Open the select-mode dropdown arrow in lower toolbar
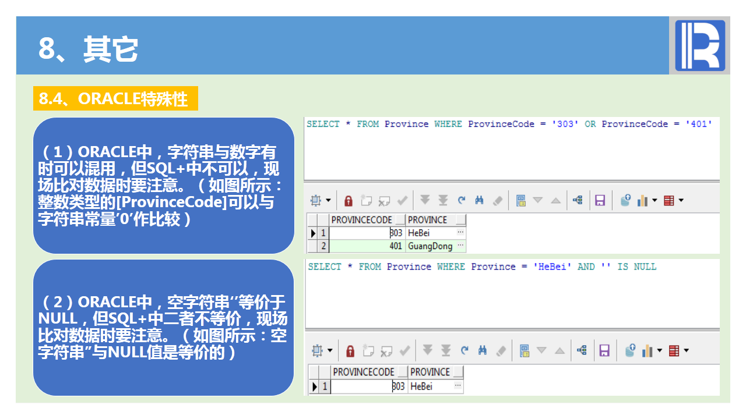The image size is (746, 419). point(330,350)
